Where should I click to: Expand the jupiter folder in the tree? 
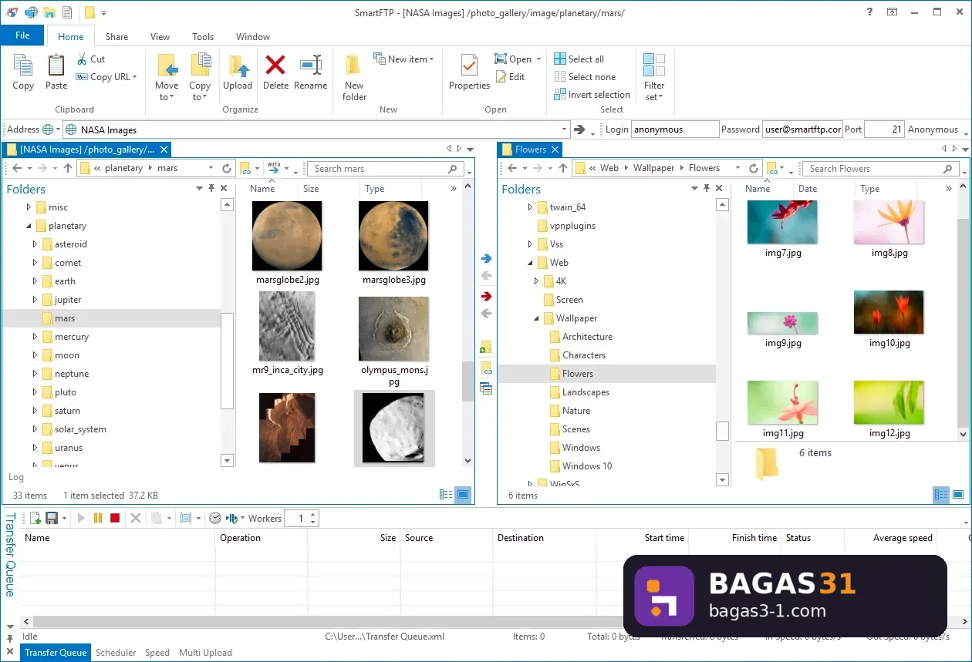pos(35,300)
